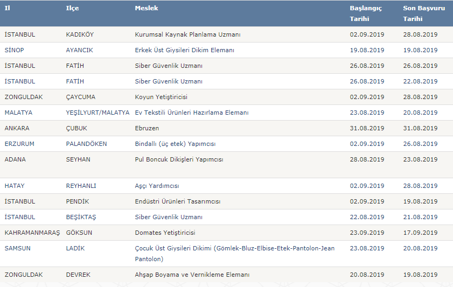
Task: Click the Il column header
Action: click(7, 8)
